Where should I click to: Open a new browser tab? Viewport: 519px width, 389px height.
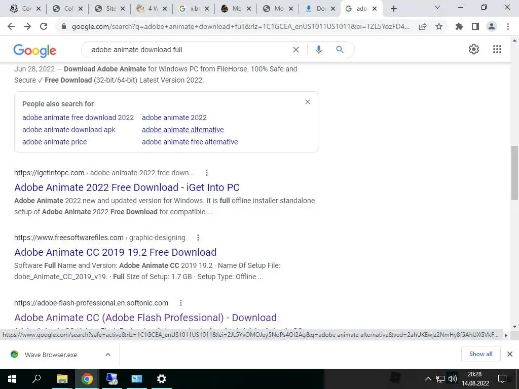pos(393,9)
